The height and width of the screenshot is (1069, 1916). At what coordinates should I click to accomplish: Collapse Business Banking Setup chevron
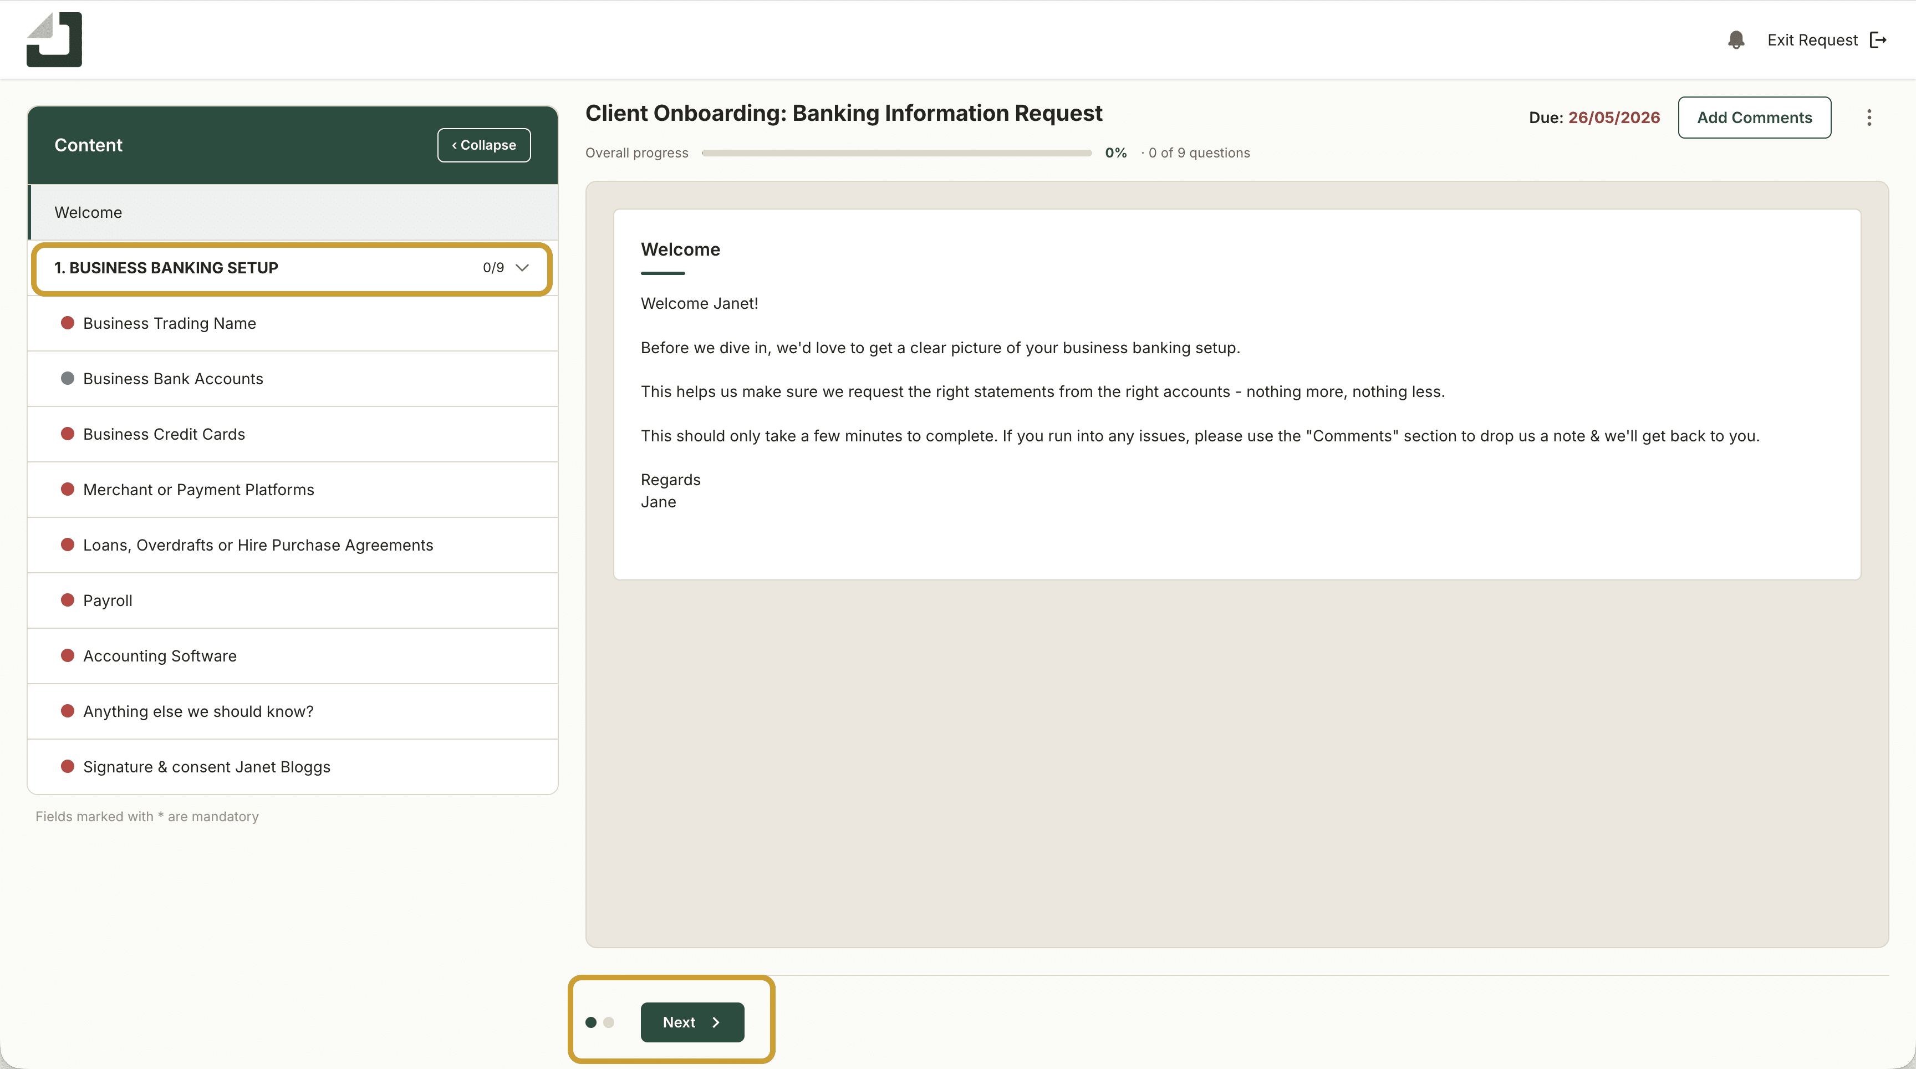pyautogui.click(x=522, y=268)
